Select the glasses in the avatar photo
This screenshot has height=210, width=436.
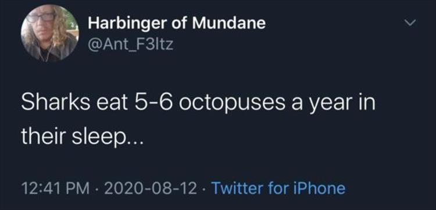(42, 17)
